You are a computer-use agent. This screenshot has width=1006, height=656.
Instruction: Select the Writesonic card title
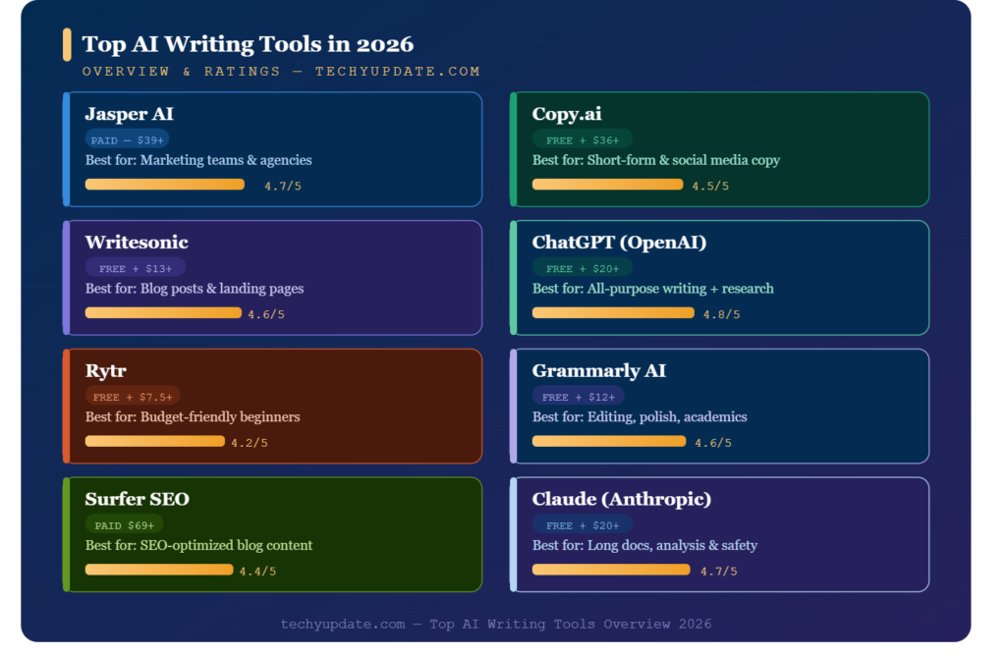click(137, 243)
